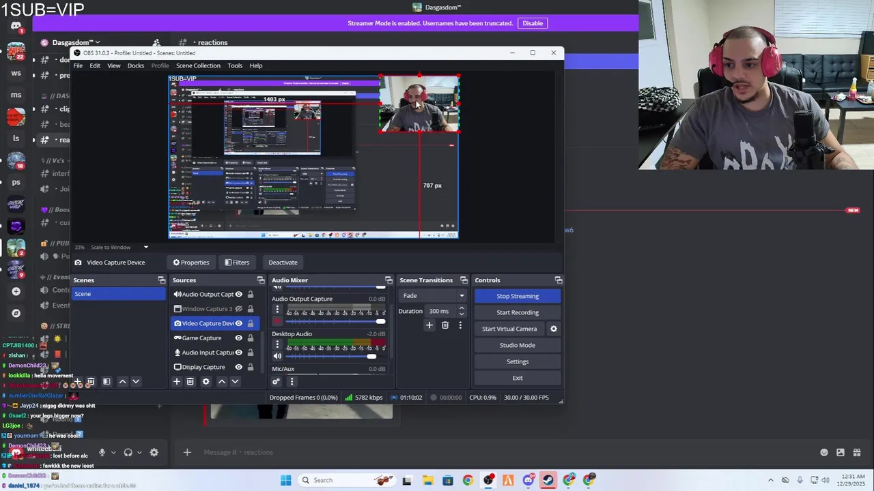The height and width of the screenshot is (491, 874).
Task: Add a new source with plus icon
Action: pos(177,382)
